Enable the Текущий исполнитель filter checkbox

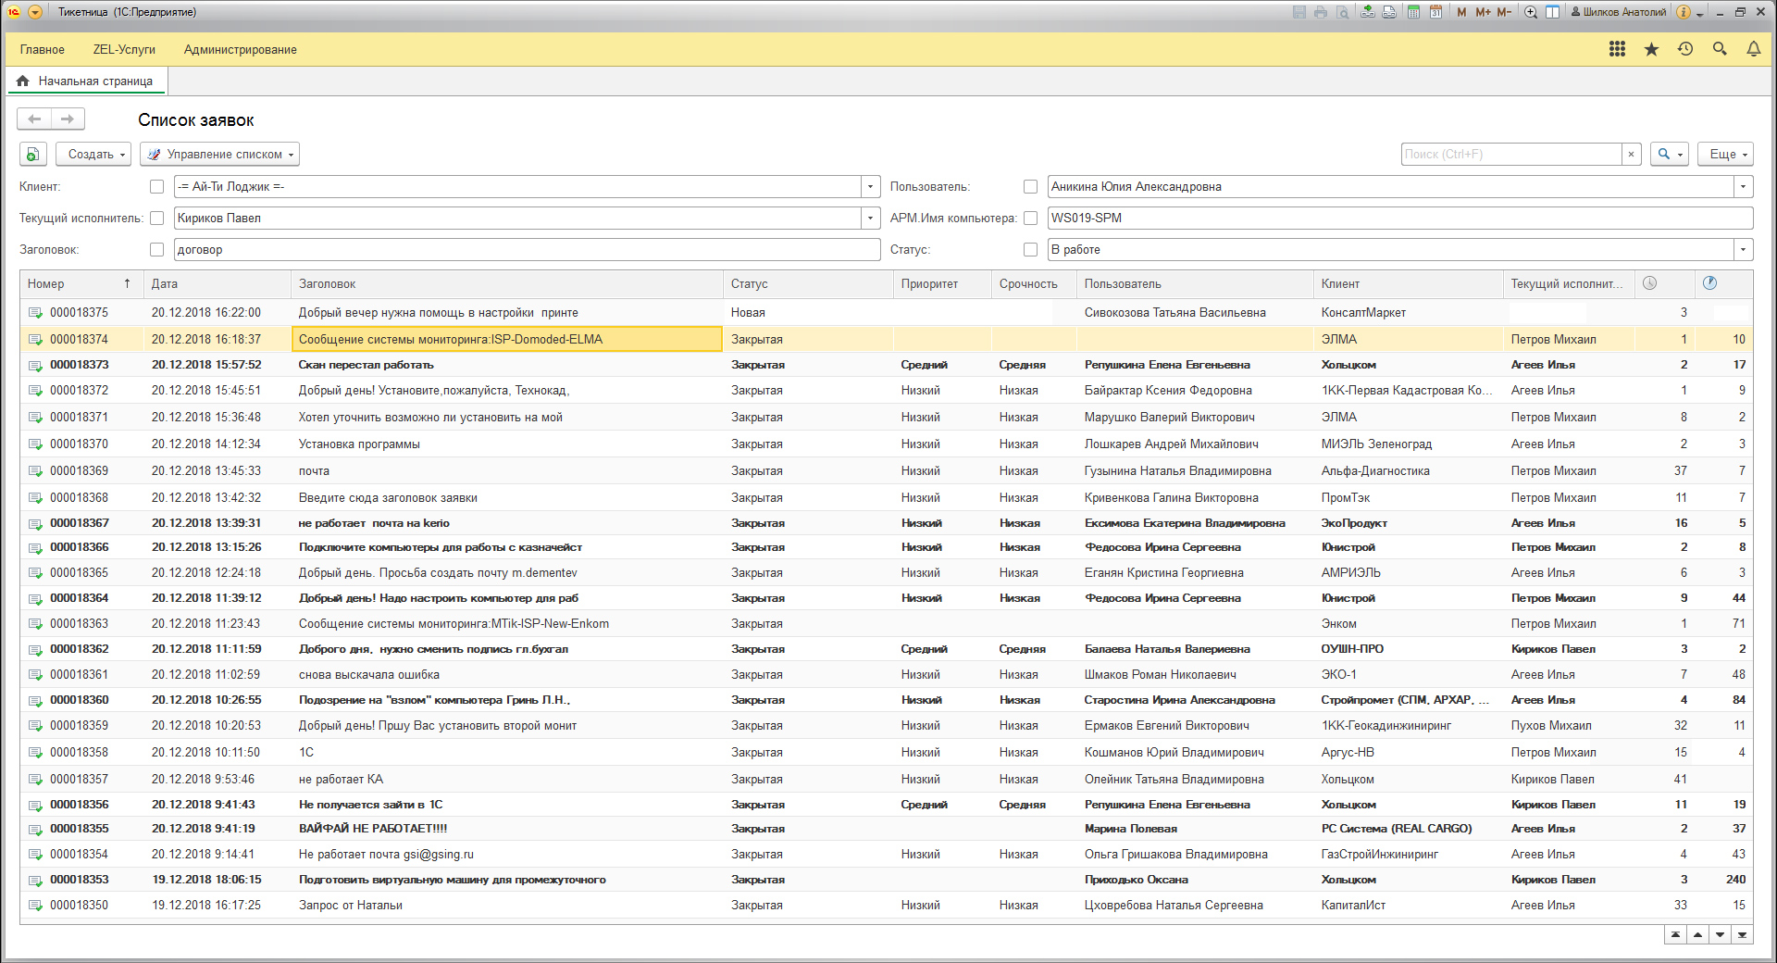[x=156, y=219]
